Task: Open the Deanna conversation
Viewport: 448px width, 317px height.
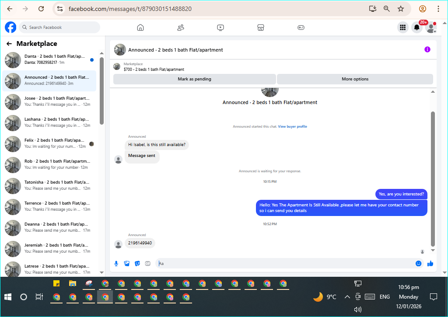Action: click(49, 227)
